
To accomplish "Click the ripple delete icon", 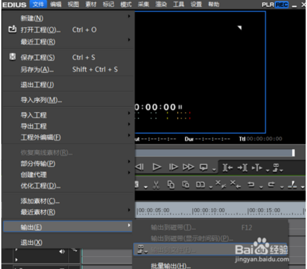I will point(235,185).
